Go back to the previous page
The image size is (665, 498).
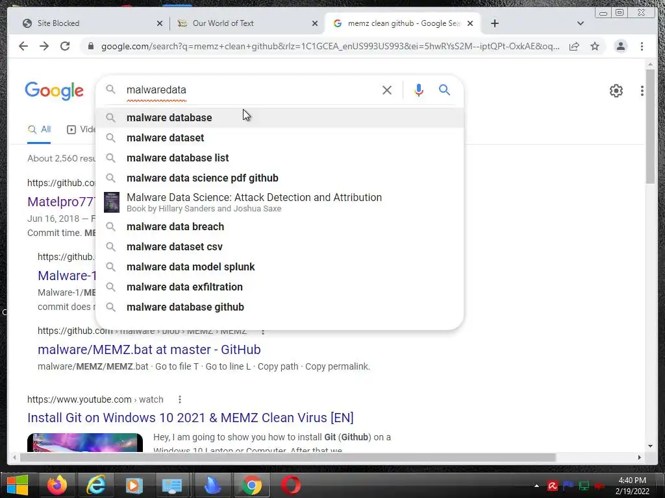(23, 46)
